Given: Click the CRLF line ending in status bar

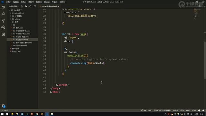Looking at the screenshot, I should point(188,110).
